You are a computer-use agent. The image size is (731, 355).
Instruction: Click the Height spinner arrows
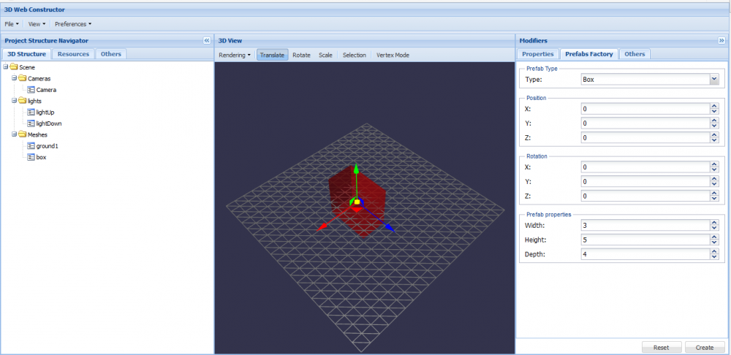click(x=714, y=240)
